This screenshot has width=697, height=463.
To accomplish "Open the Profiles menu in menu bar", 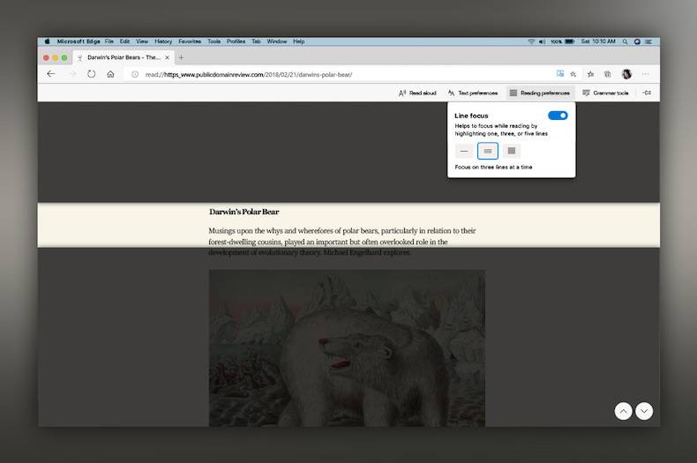I will pyautogui.click(x=236, y=41).
